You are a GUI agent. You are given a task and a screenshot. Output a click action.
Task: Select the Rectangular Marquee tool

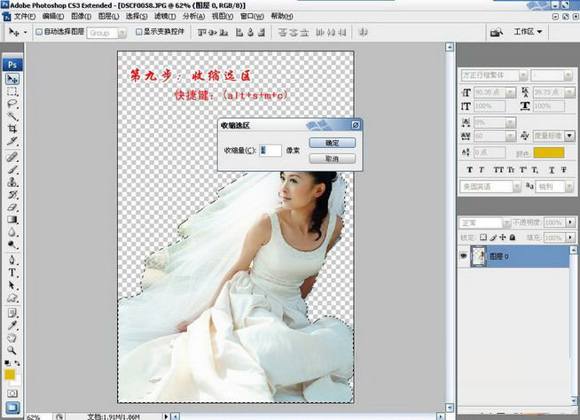[12, 91]
